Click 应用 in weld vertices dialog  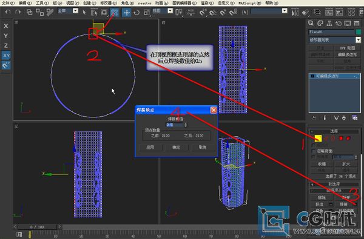150,147
